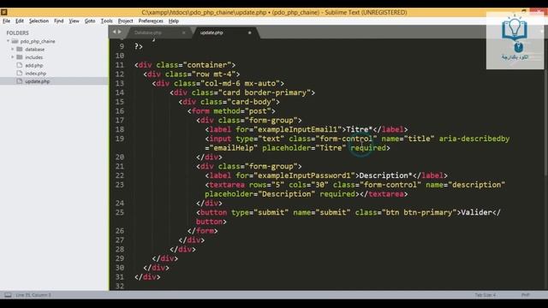Click the add.php file icon
The image size is (548, 308).
coord(20,65)
